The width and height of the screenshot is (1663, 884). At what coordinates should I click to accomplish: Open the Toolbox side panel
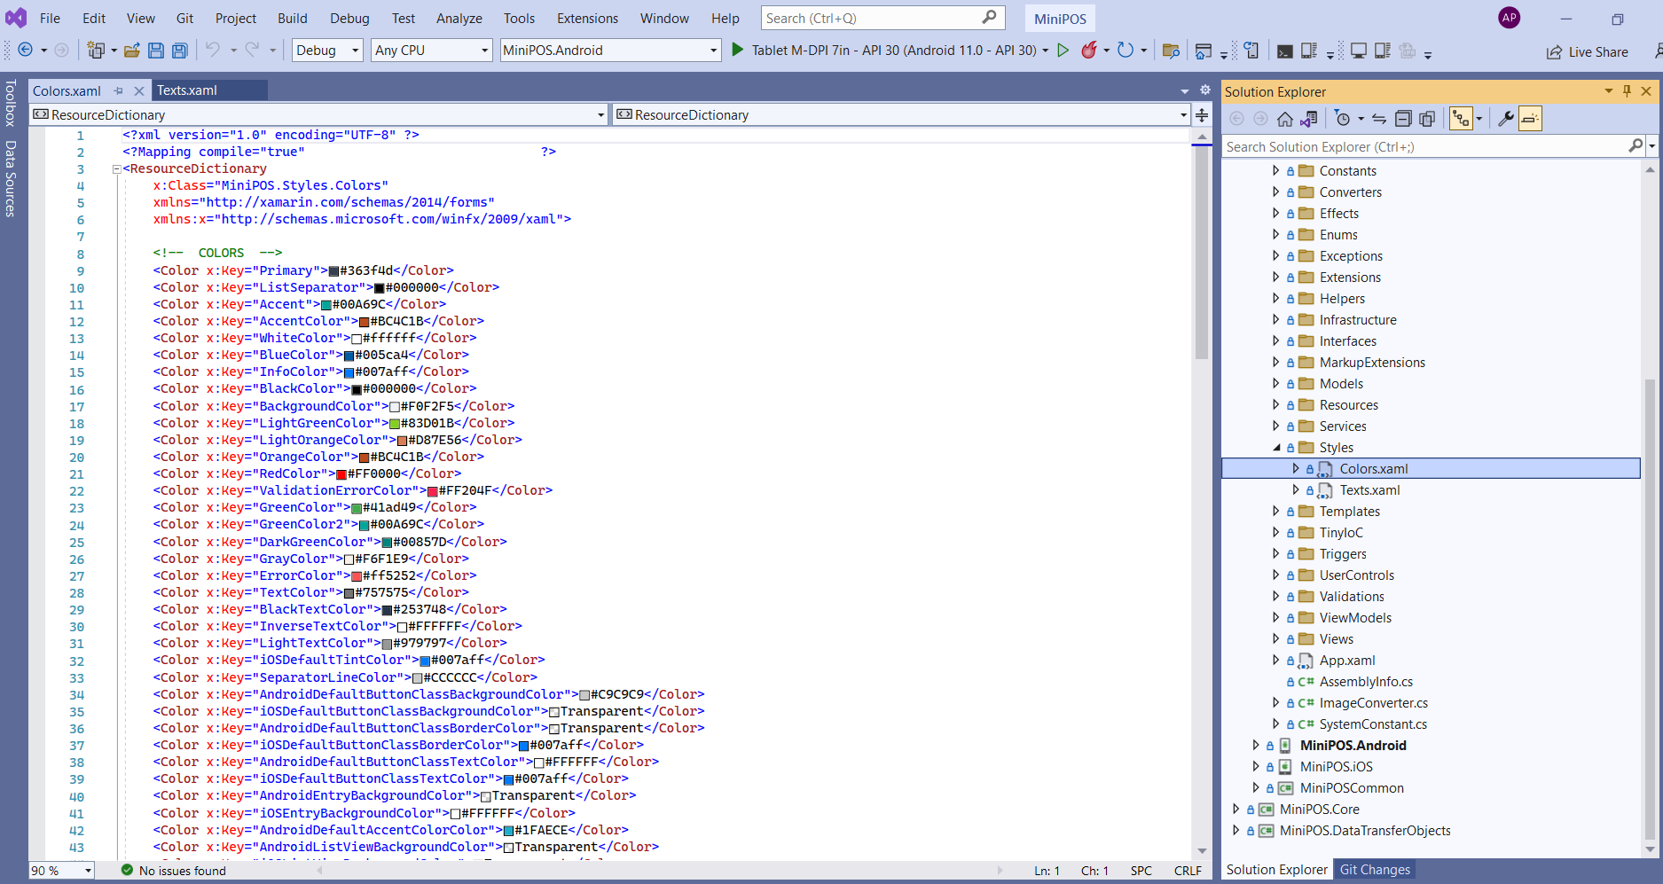click(10, 103)
